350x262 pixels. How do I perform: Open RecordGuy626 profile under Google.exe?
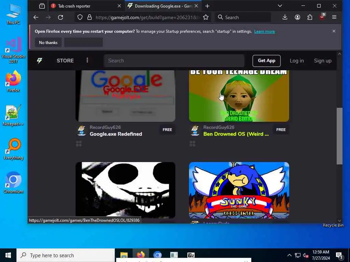[105, 127]
